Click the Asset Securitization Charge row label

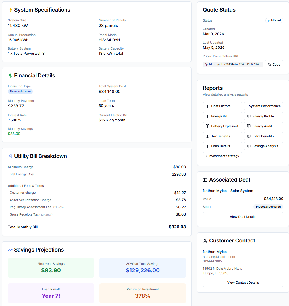pyautogui.click(x=30, y=200)
